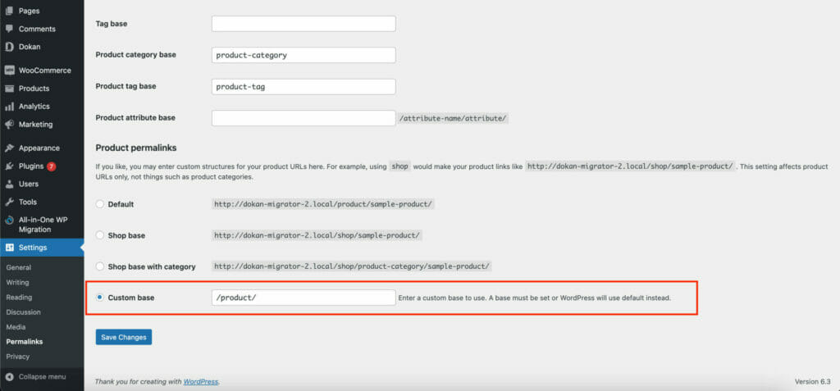Click the Dokan logo icon
Image resolution: width=840 pixels, height=391 pixels.
coord(9,47)
